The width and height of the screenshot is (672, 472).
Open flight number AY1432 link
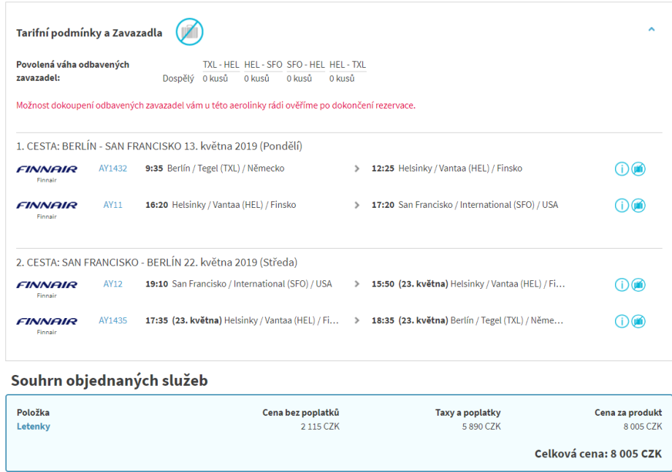112,169
